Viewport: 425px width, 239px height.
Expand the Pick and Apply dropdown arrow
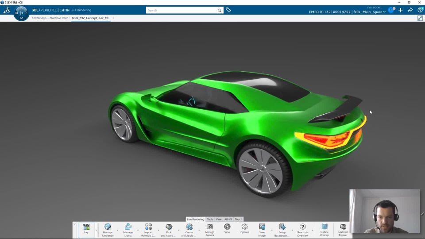(x=179, y=230)
